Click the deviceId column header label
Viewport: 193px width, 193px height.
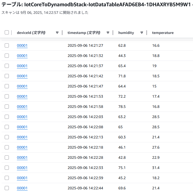(31, 33)
